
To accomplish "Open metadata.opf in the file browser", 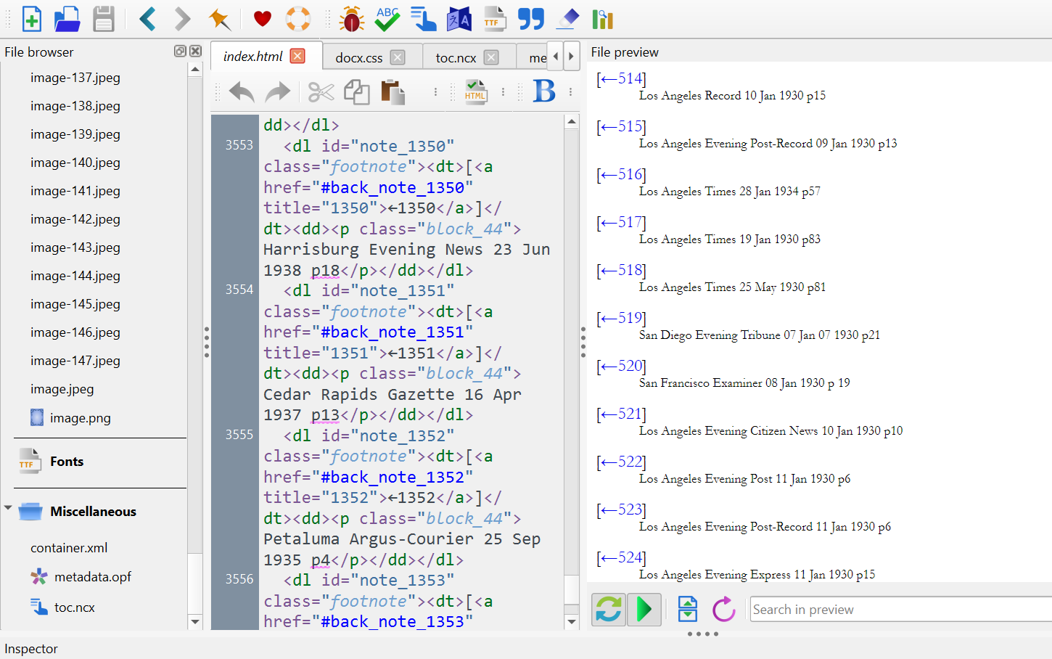I will (92, 577).
